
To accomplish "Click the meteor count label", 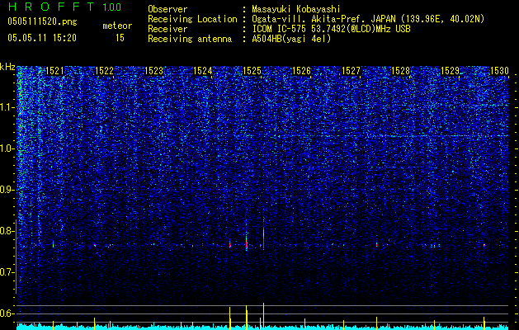I will (x=117, y=26).
